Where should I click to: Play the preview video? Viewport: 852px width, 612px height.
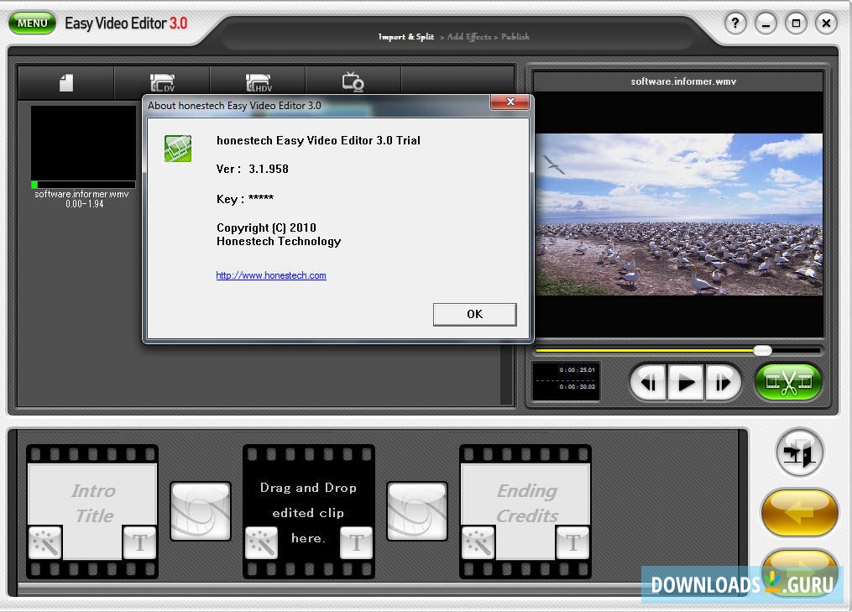[686, 383]
